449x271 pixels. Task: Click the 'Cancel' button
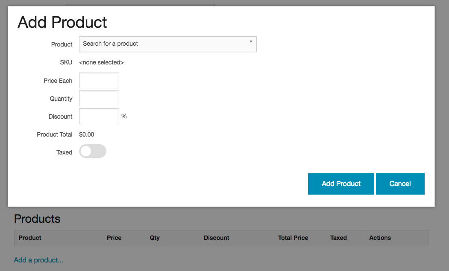400,184
